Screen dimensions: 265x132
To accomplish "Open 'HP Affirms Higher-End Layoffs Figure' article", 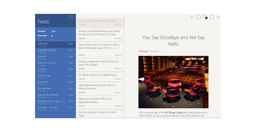I will 100,77.
